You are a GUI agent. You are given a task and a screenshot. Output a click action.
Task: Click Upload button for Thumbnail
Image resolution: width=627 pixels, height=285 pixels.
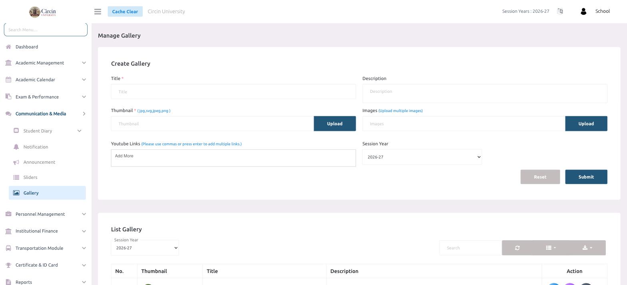(335, 124)
